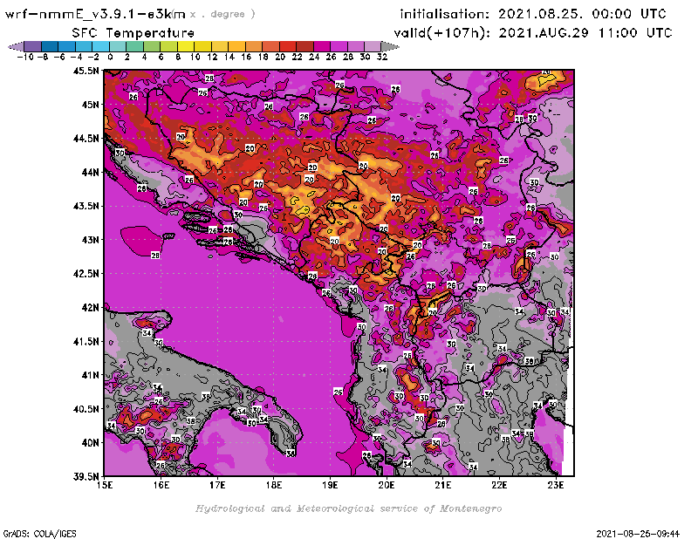Click the 45.5N latitude axis label
698x539 pixels.
(86, 71)
